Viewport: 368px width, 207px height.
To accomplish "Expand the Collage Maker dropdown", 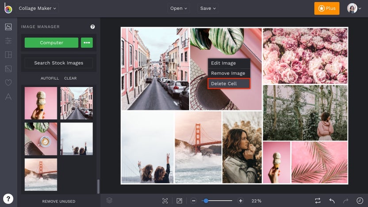I will click(x=38, y=8).
